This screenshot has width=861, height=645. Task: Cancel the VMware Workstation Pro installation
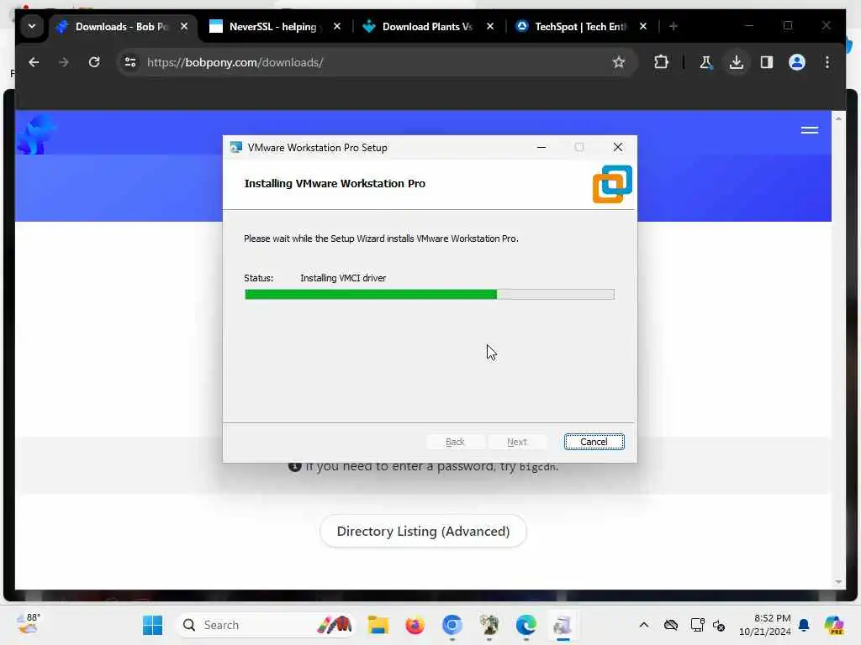pos(594,442)
